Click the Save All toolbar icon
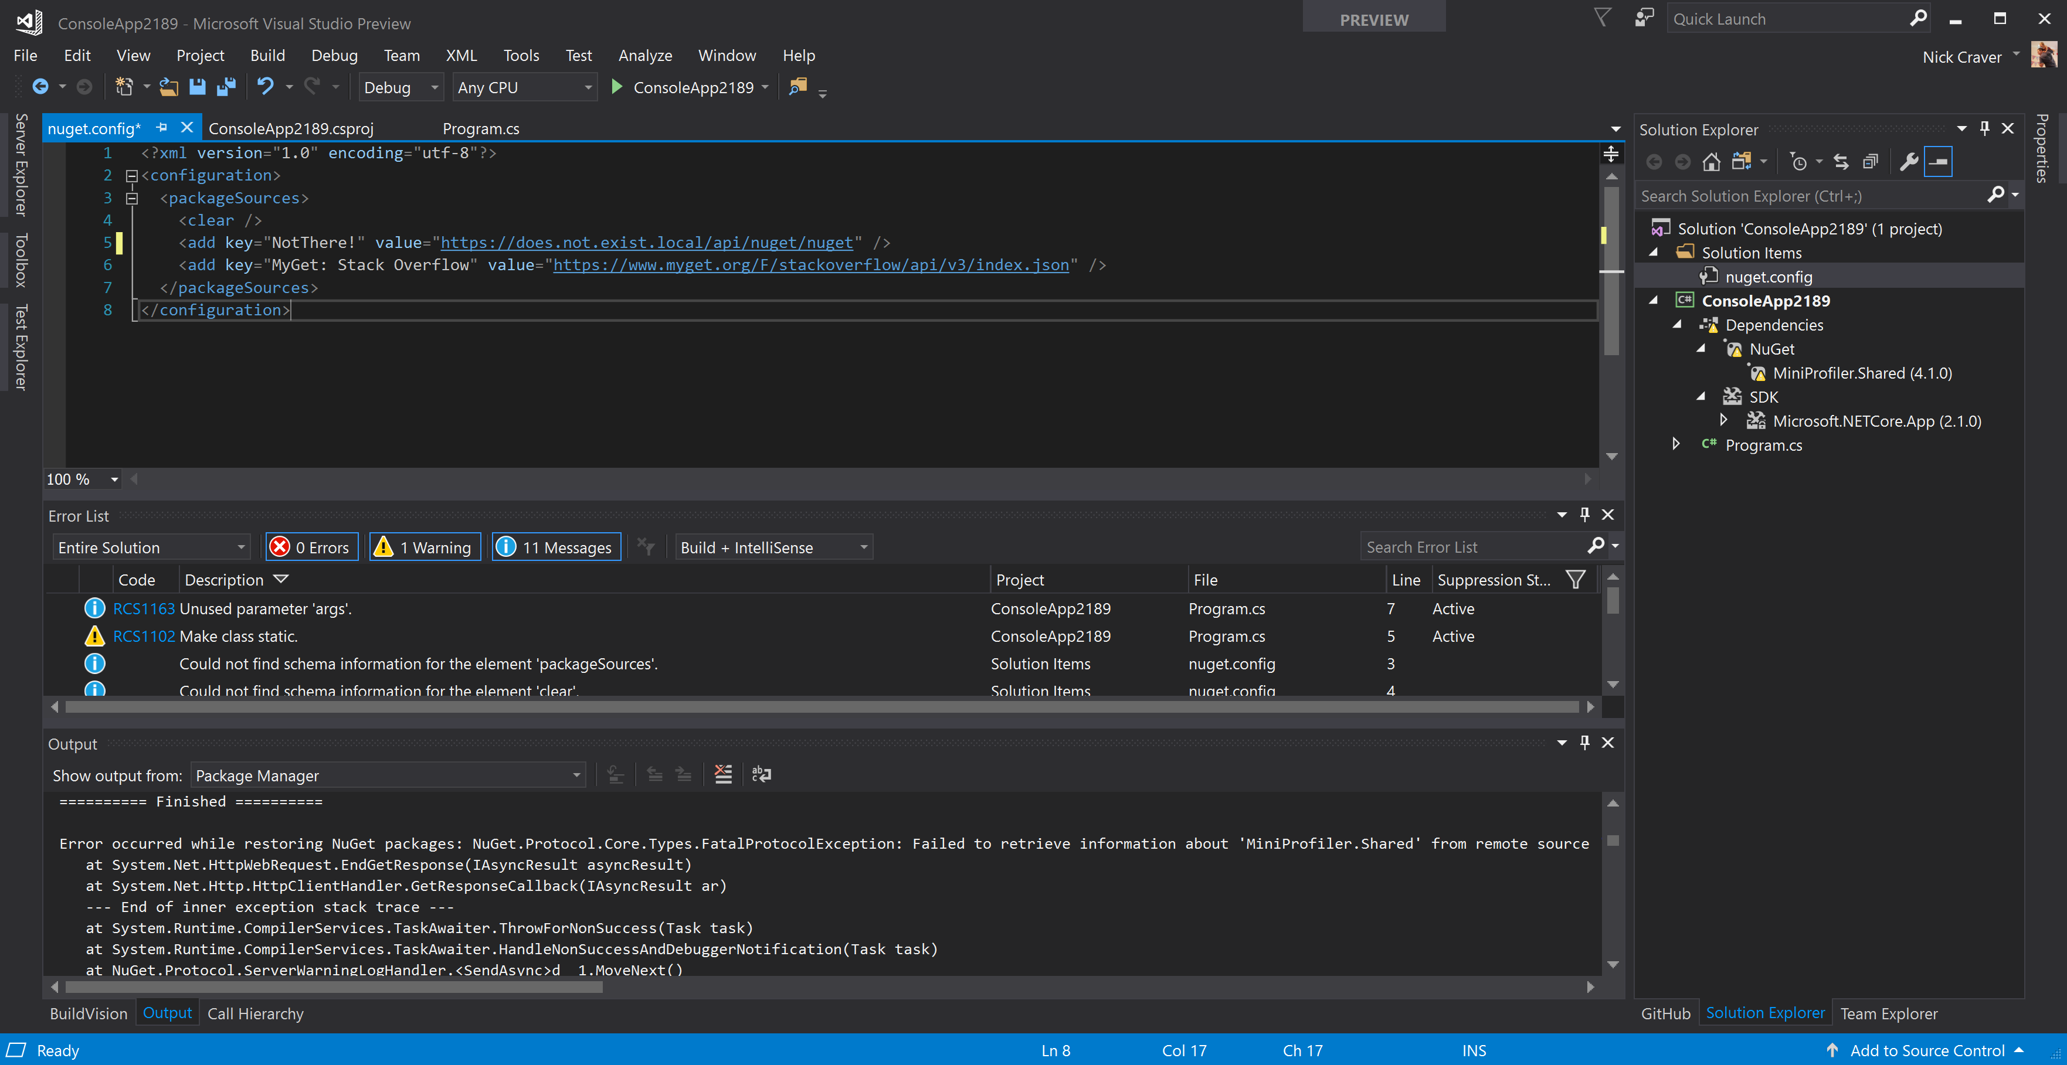The height and width of the screenshot is (1065, 2067). 227,87
